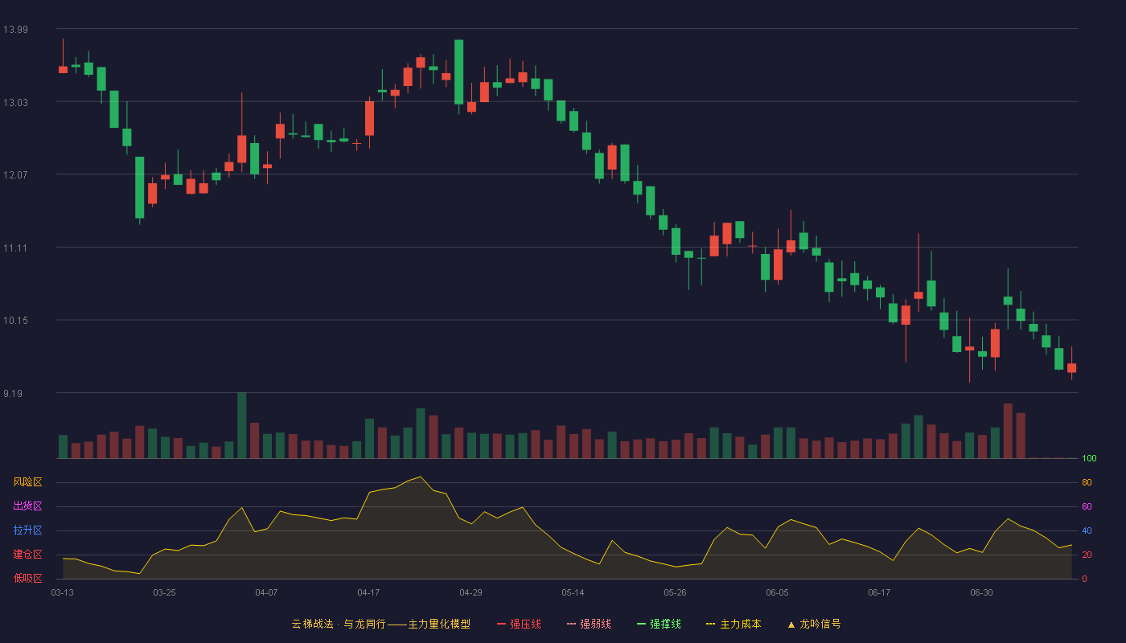Screen dimensions: 1126x643
Task: Select the 出货区 zone label
Action: 27,506
